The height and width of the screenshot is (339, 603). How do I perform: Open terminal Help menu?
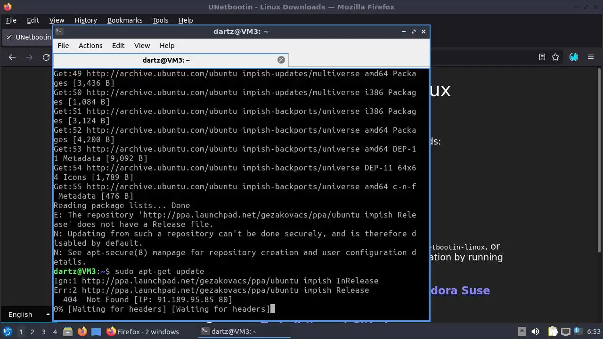[x=167, y=46]
